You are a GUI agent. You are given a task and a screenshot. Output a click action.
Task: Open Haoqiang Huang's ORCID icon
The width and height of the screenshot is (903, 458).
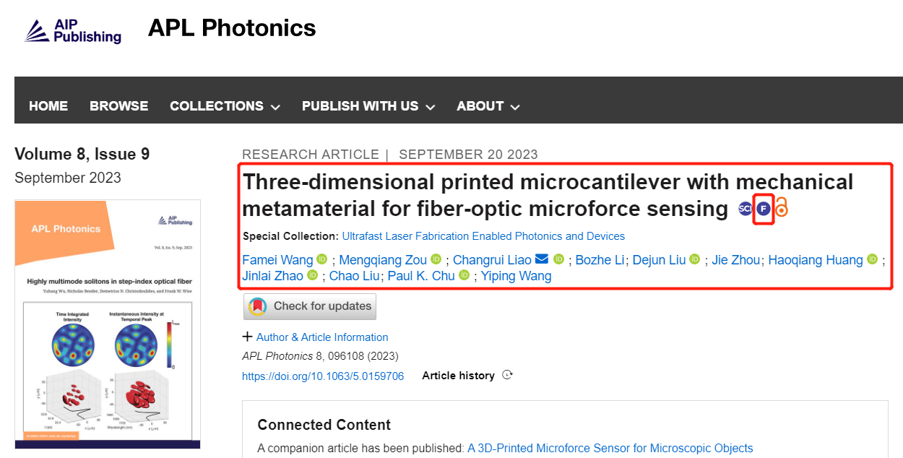(872, 259)
